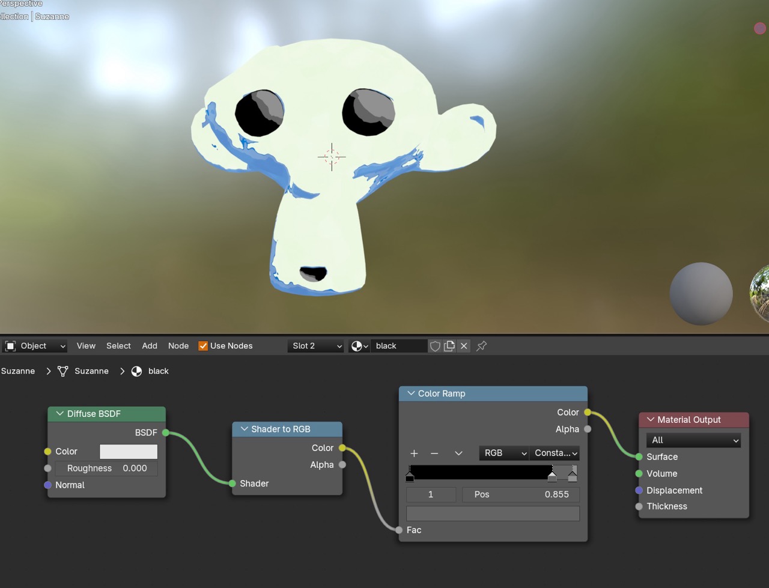This screenshot has width=769, height=588.
Task: Collapse the Material Output node
Action: tap(651, 420)
